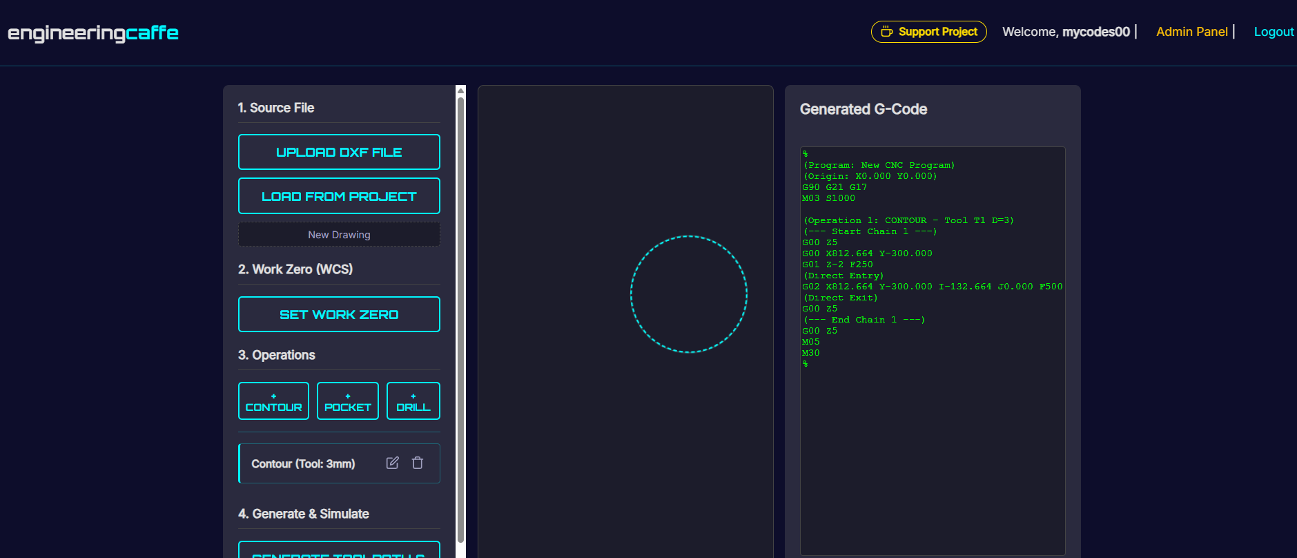Click the G90 G21 G17 line
The height and width of the screenshot is (558, 1297).
pyautogui.click(x=835, y=187)
